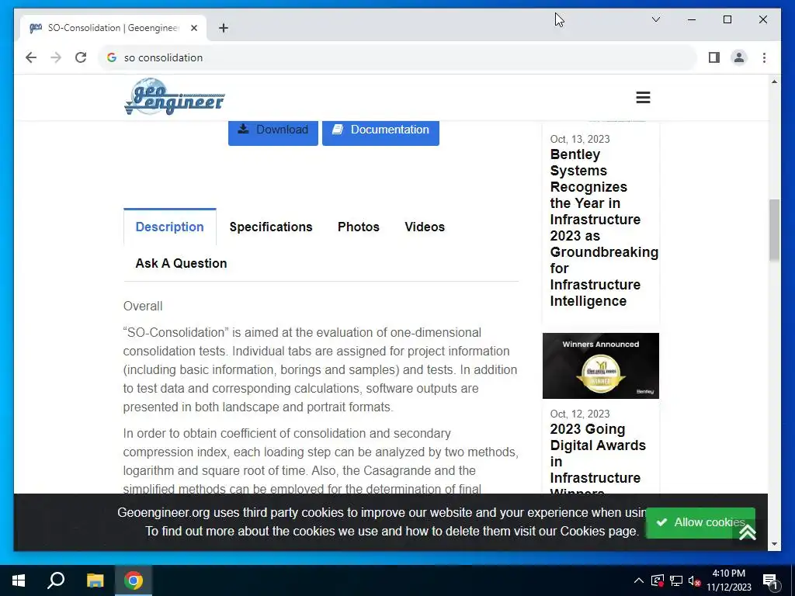Click the scrollbar down arrow
795x596 pixels.
click(x=774, y=544)
